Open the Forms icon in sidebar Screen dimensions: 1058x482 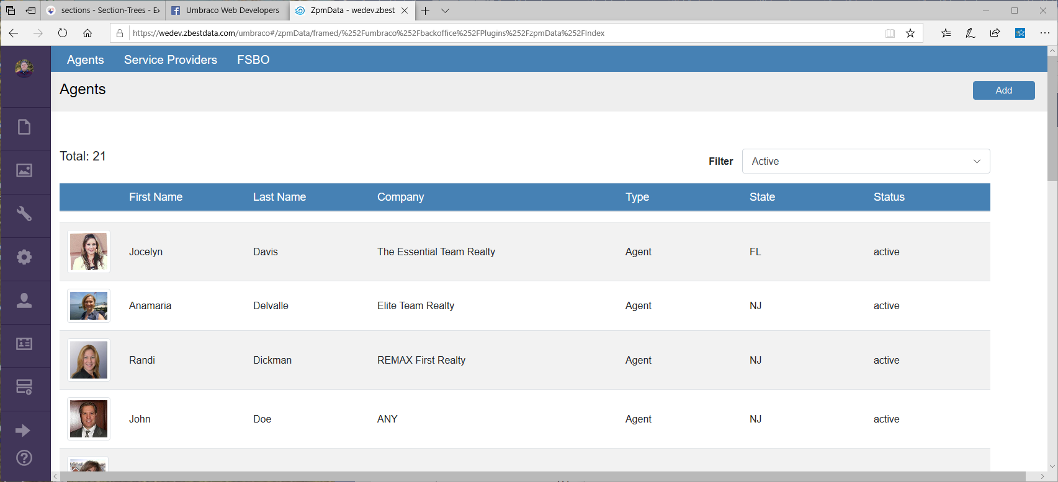(24, 387)
